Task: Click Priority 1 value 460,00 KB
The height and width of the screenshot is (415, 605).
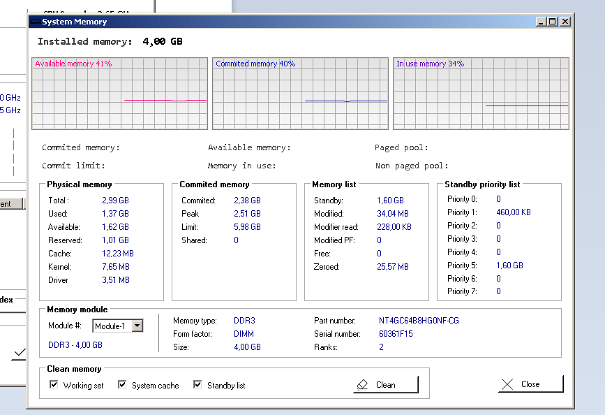Action: [x=514, y=212]
